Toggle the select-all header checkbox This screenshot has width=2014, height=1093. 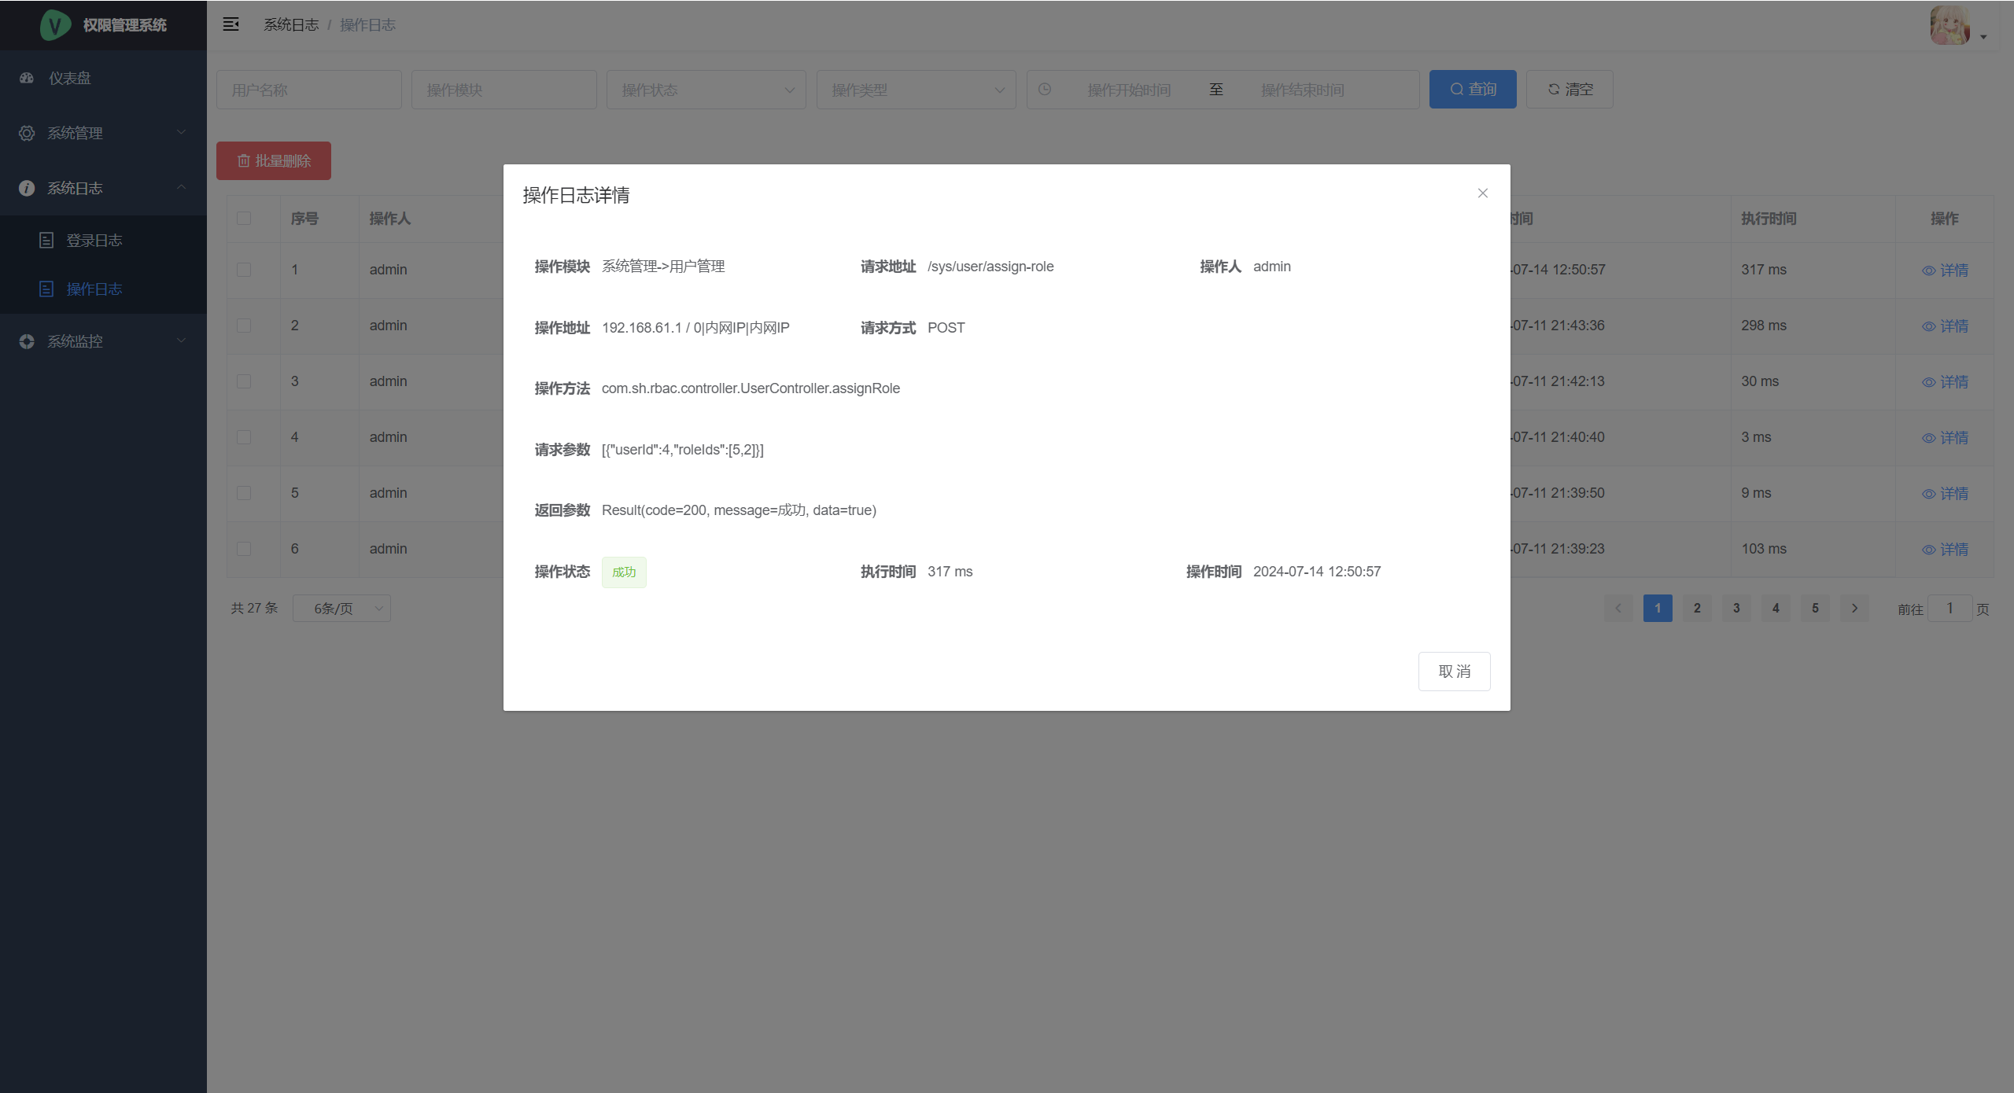244,219
